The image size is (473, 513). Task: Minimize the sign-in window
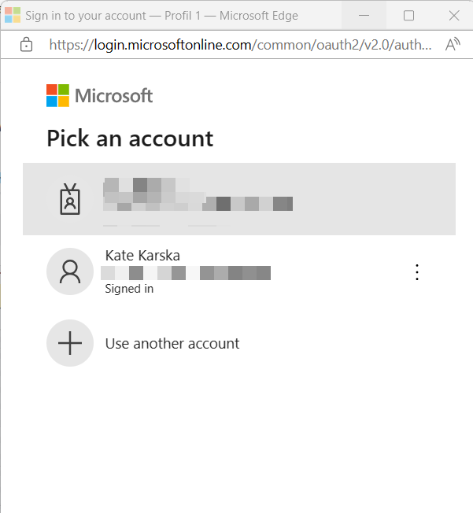(364, 15)
